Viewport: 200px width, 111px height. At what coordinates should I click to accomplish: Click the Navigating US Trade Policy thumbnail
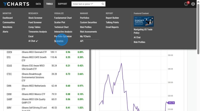tap(144, 21)
